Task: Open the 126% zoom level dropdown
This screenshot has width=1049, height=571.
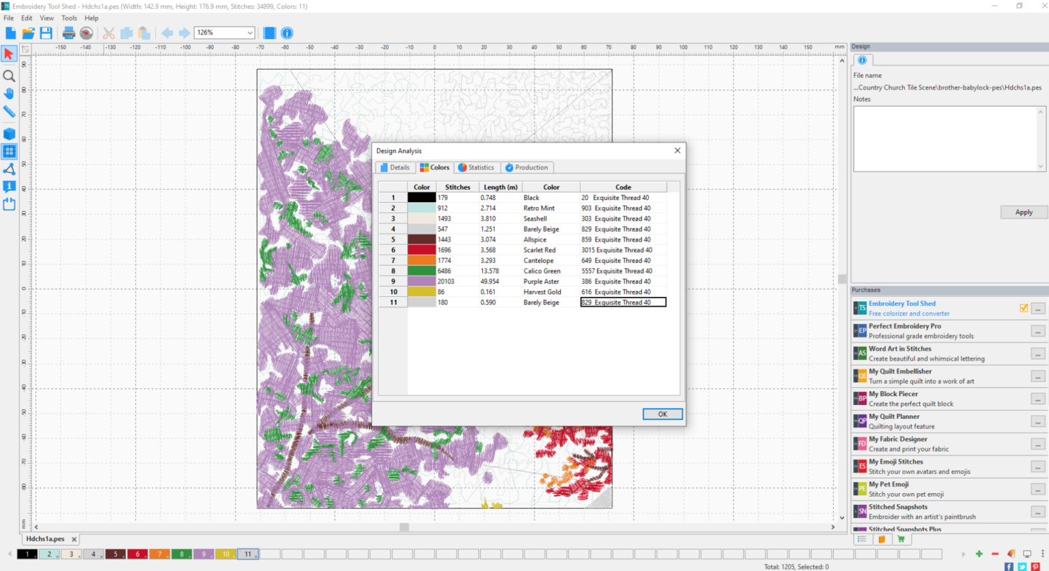Action: 250,33
